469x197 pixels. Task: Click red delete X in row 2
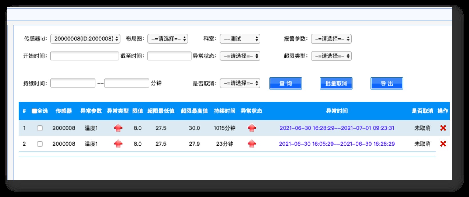pos(443,144)
